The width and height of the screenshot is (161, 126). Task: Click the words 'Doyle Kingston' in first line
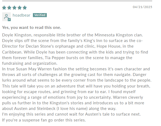tap(17, 35)
